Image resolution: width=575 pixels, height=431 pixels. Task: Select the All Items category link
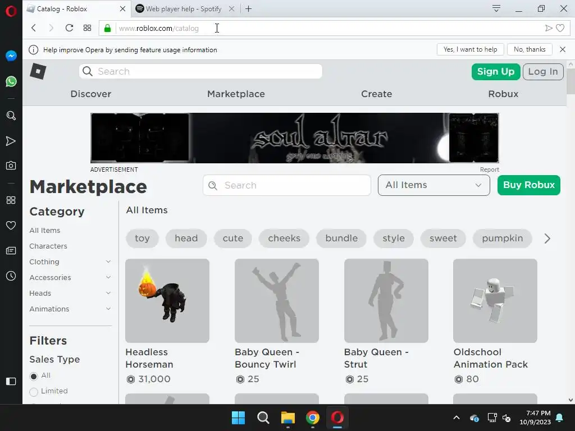click(45, 230)
